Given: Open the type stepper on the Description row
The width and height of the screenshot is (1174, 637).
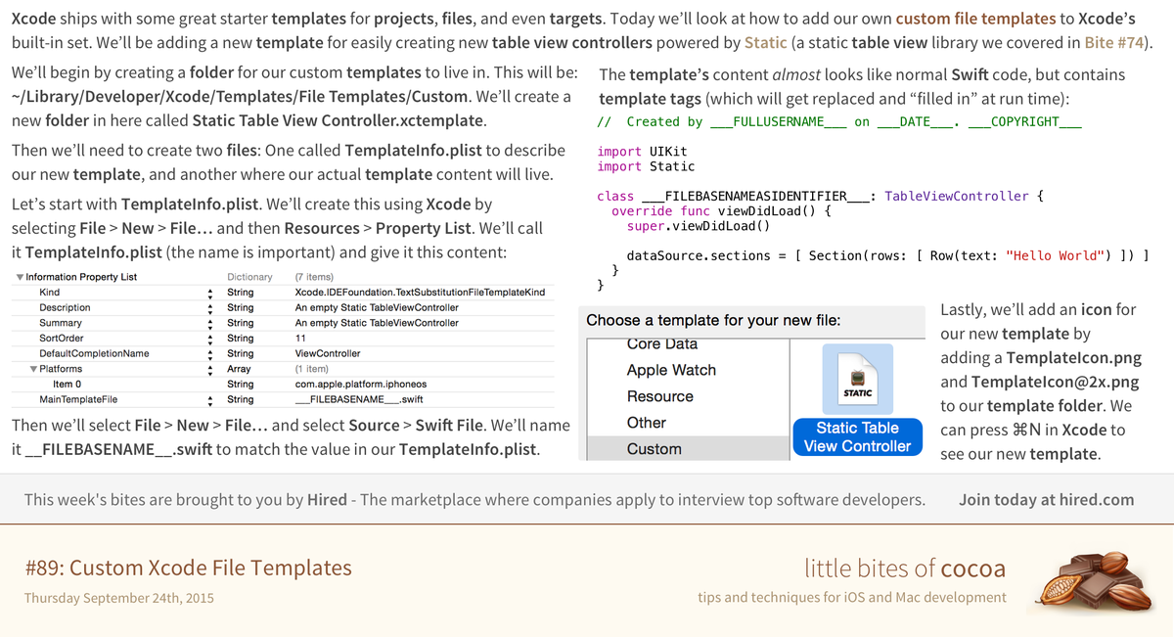Looking at the screenshot, I should [x=210, y=307].
